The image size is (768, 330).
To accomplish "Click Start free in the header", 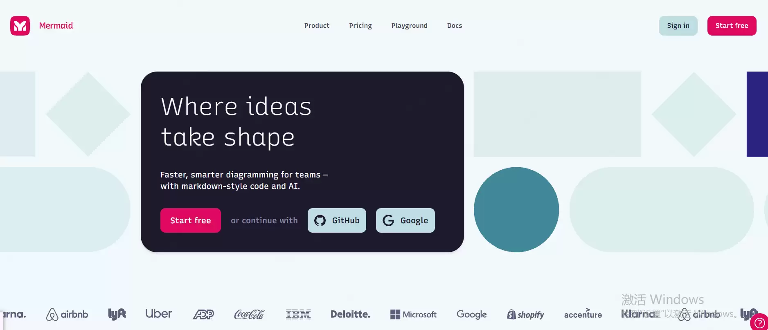I will [x=732, y=26].
